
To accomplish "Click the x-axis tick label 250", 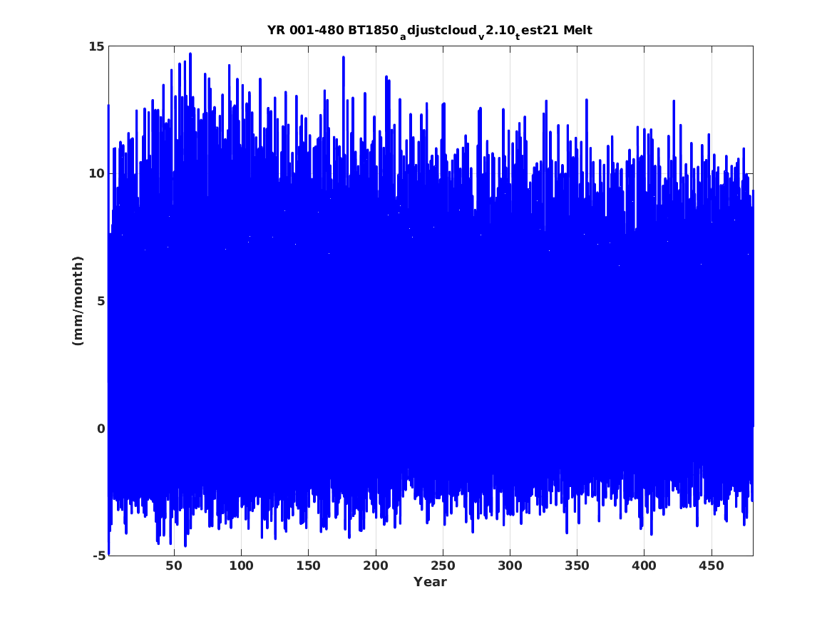I will click(443, 566).
